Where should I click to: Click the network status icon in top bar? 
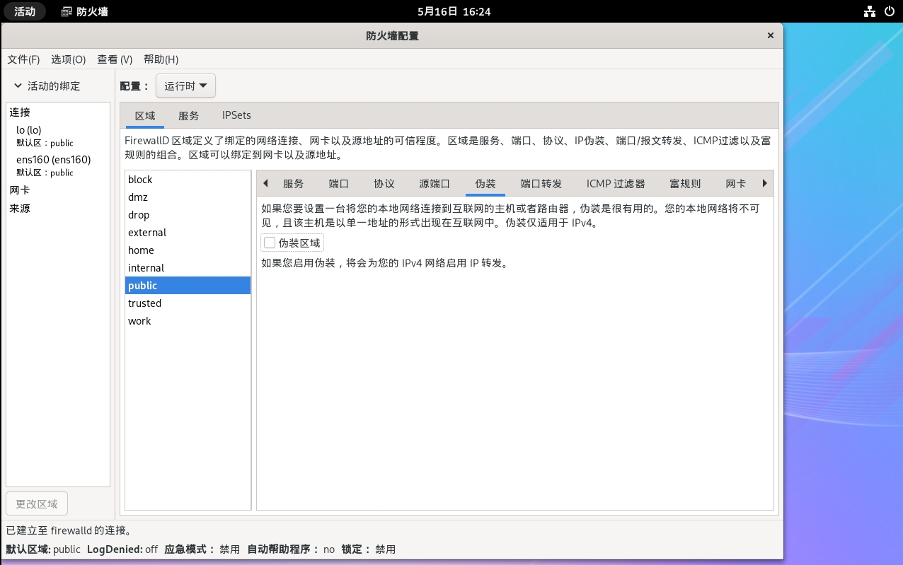coord(870,11)
